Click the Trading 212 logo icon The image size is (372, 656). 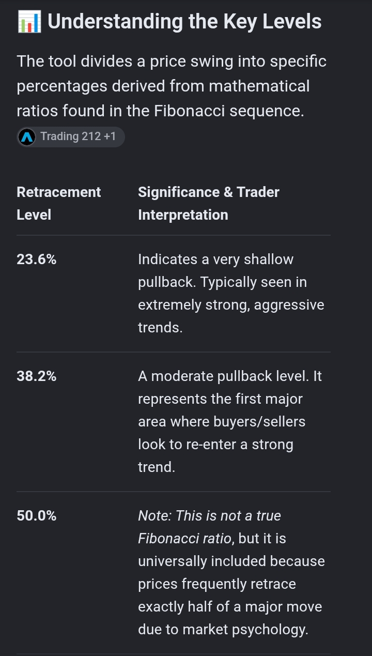[x=27, y=137]
